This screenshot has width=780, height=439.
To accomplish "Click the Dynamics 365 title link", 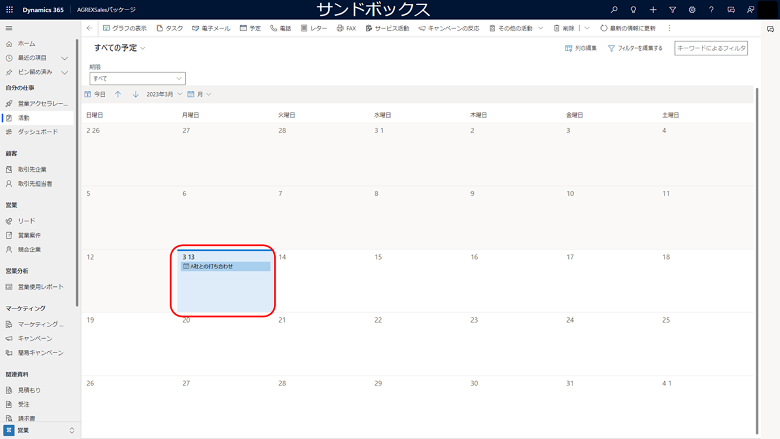I will [43, 10].
